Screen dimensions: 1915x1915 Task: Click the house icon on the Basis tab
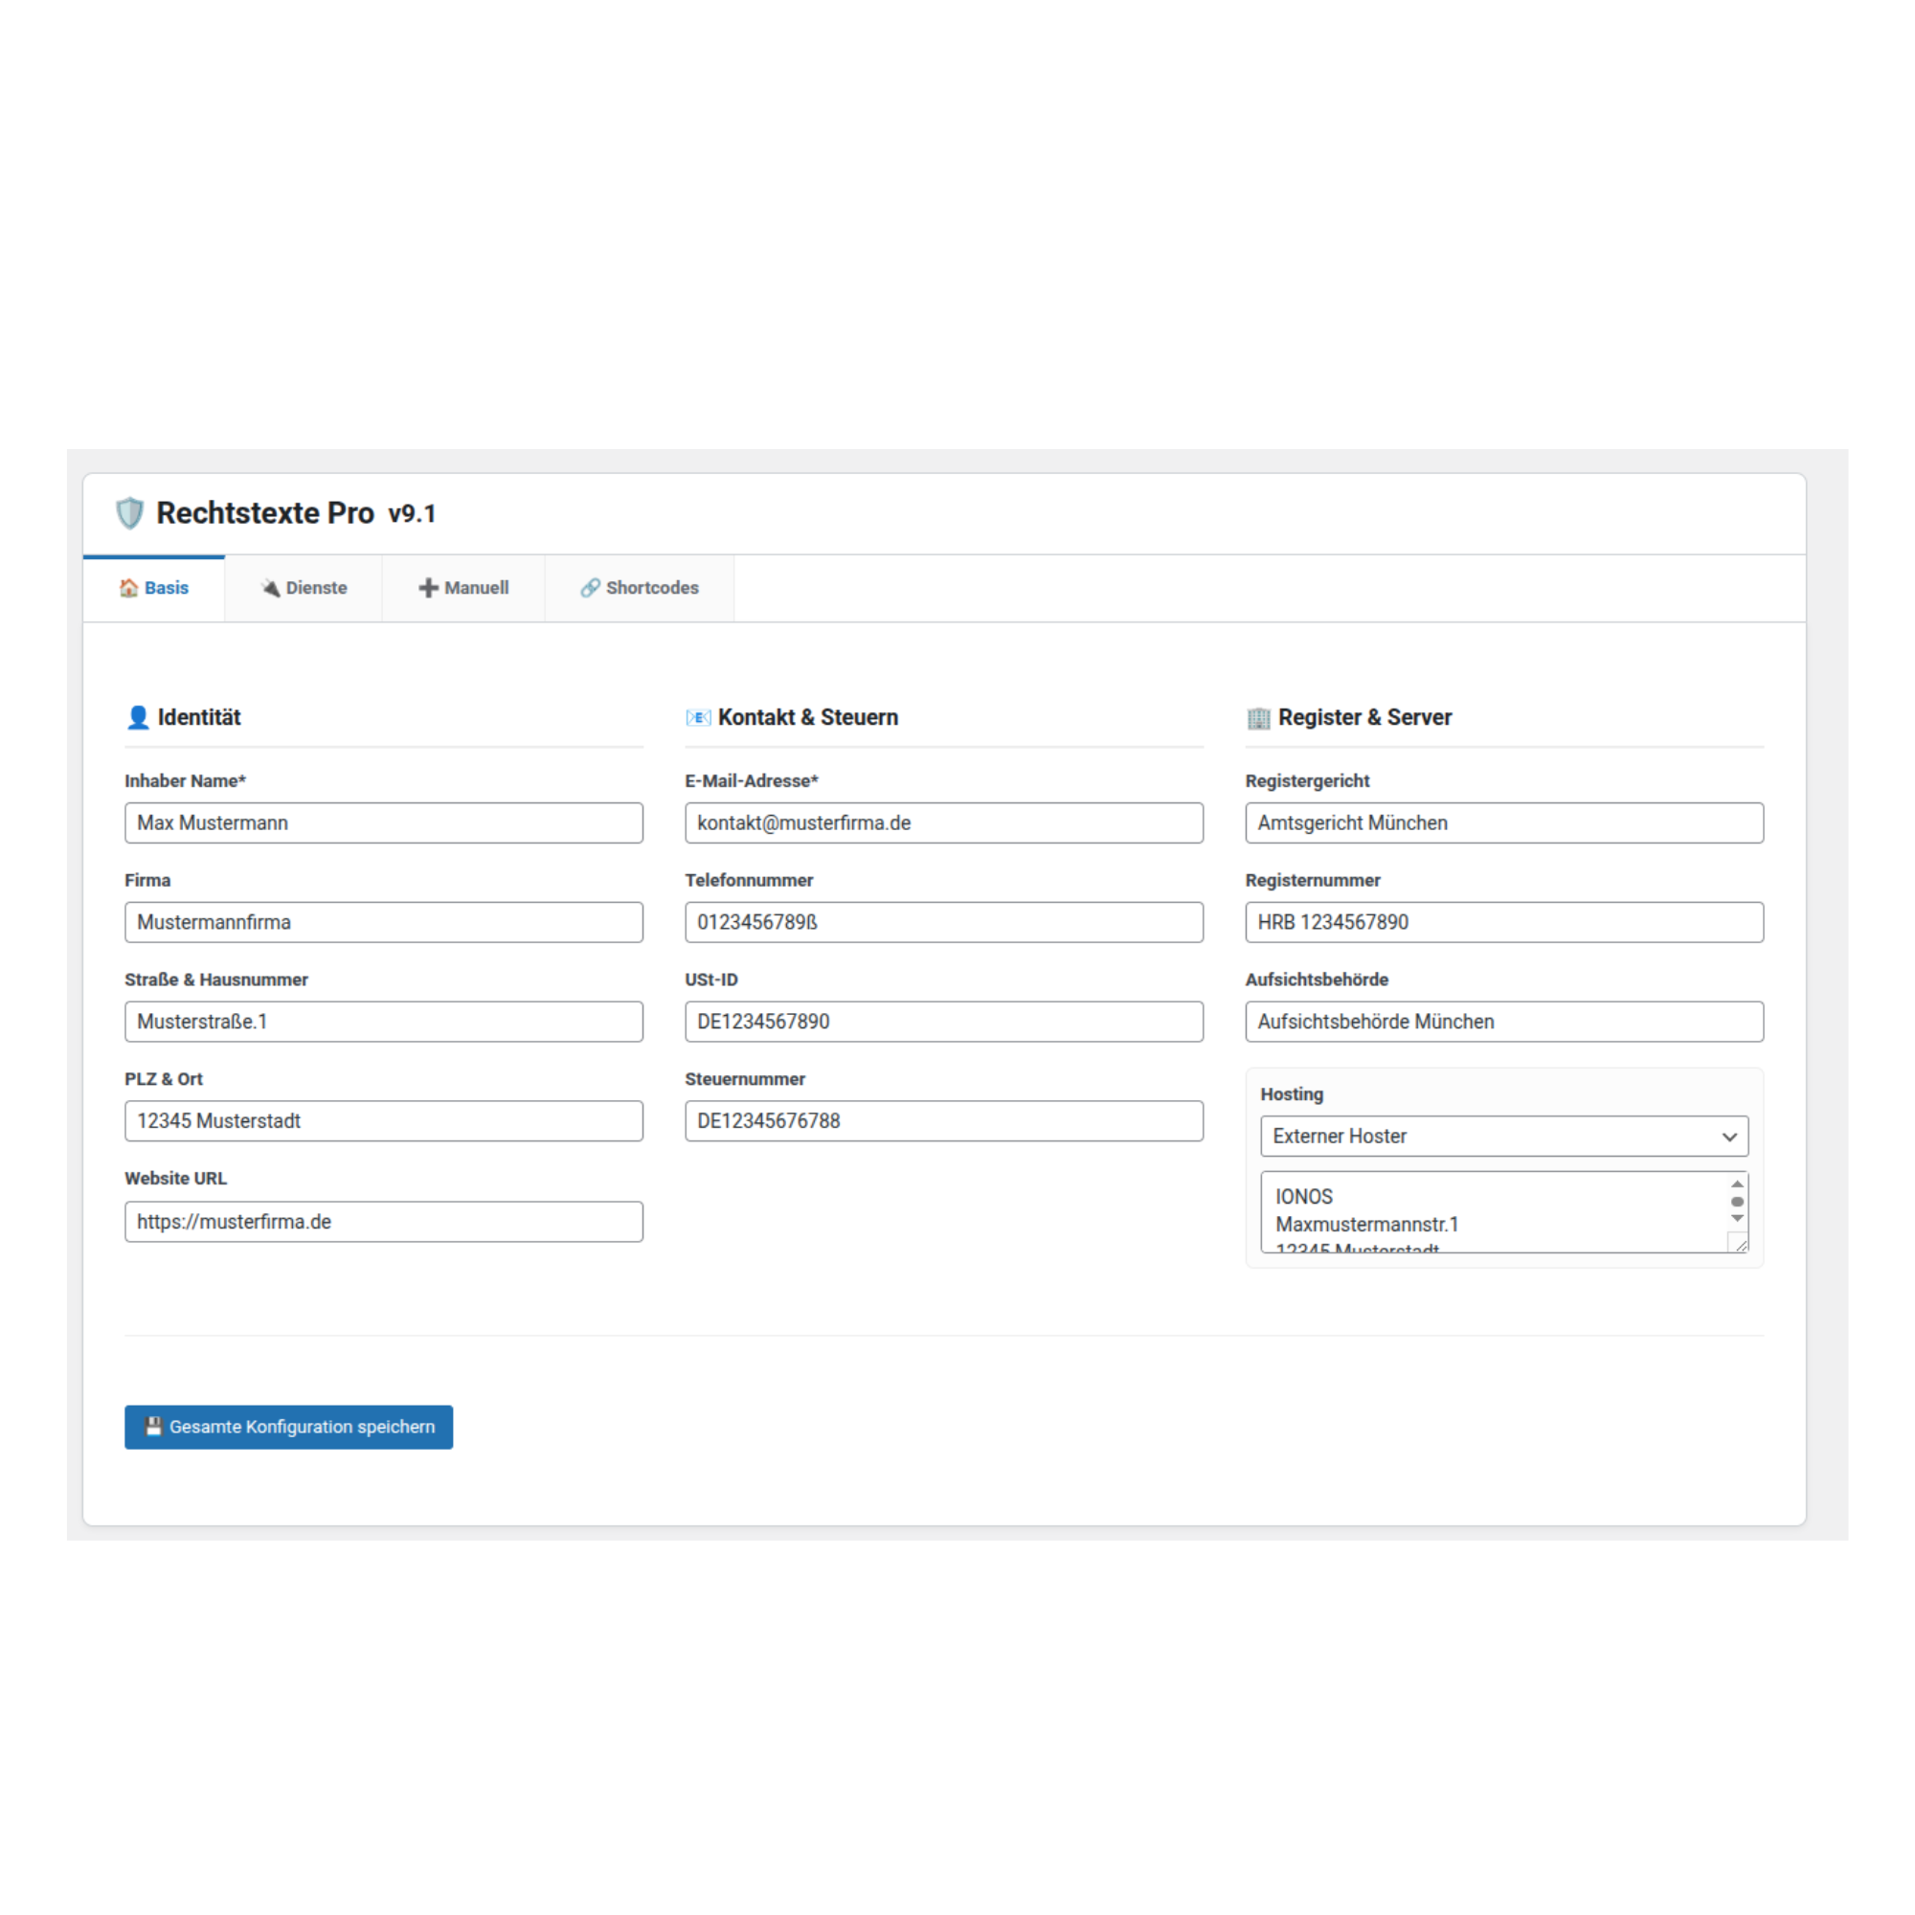128,588
